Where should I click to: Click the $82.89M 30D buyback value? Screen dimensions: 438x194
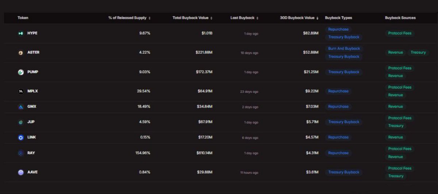311,33
